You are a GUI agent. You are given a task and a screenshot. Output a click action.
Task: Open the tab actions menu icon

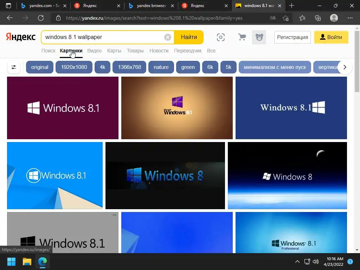coord(8,6)
